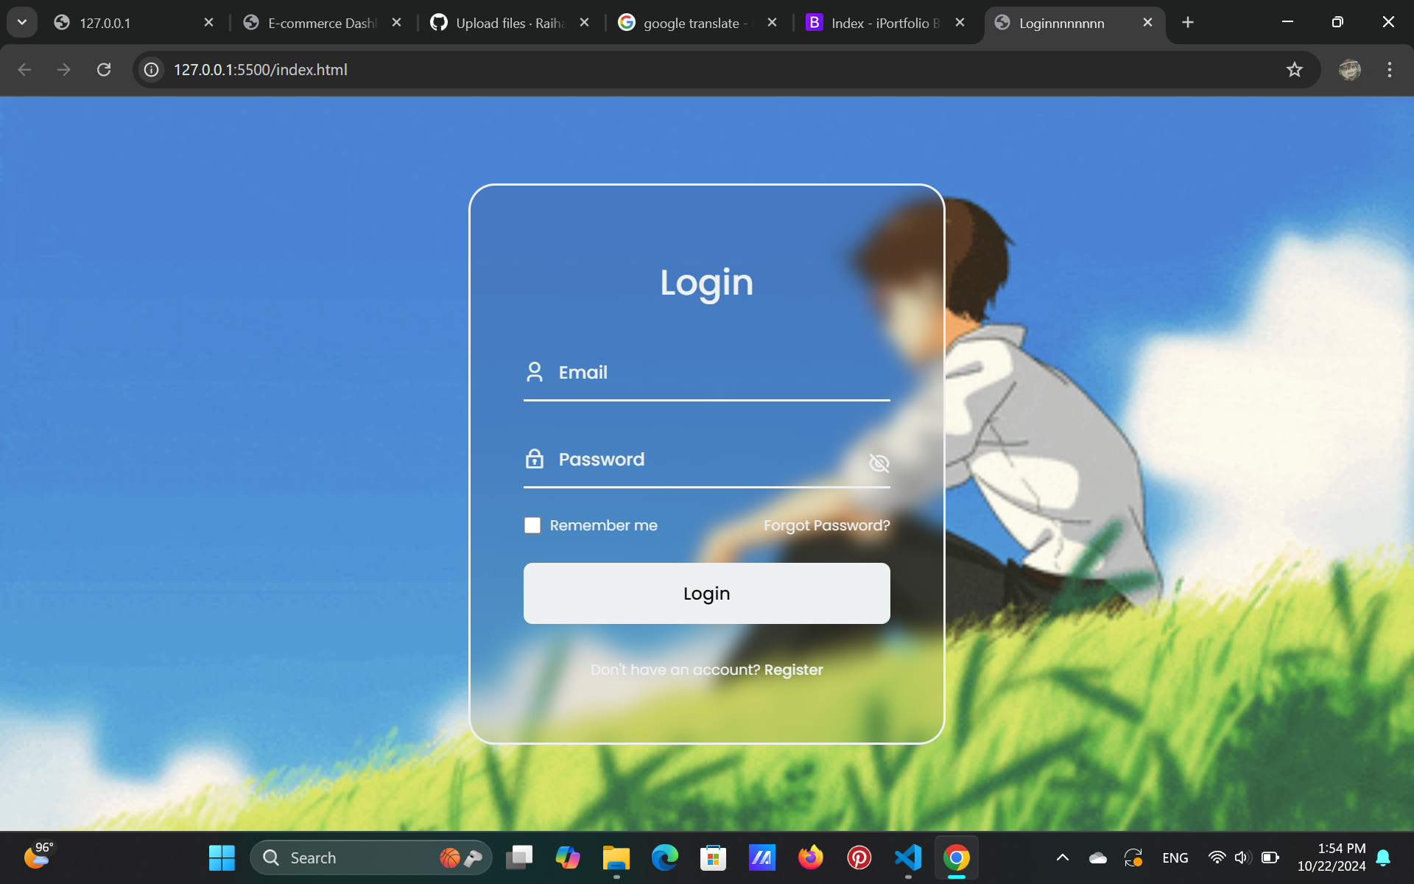Reload the current page

click(x=104, y=70)
